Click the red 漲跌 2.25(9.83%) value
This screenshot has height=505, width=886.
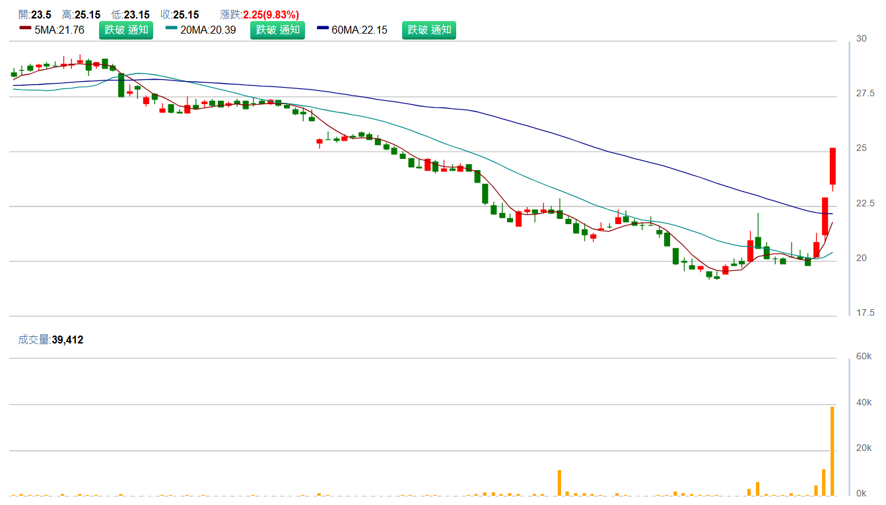[271, 15]
